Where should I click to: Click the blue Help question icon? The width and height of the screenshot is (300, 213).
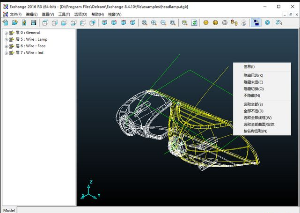[x=267, y=22]
